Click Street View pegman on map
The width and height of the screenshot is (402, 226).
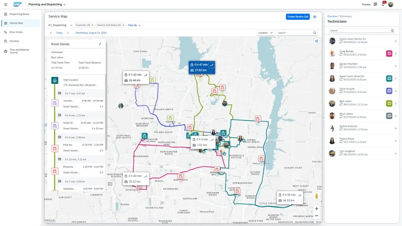pyautogui.click(x=316, y=196)
